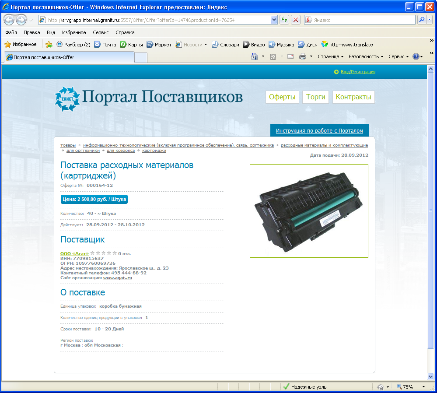This screenshot has height=393, width=437.
Task: Click the Read mail icon
Action: coord(290,56)
